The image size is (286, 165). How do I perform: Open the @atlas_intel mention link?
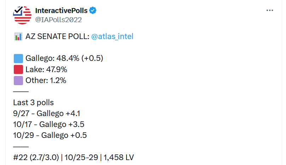coord(112,37)
